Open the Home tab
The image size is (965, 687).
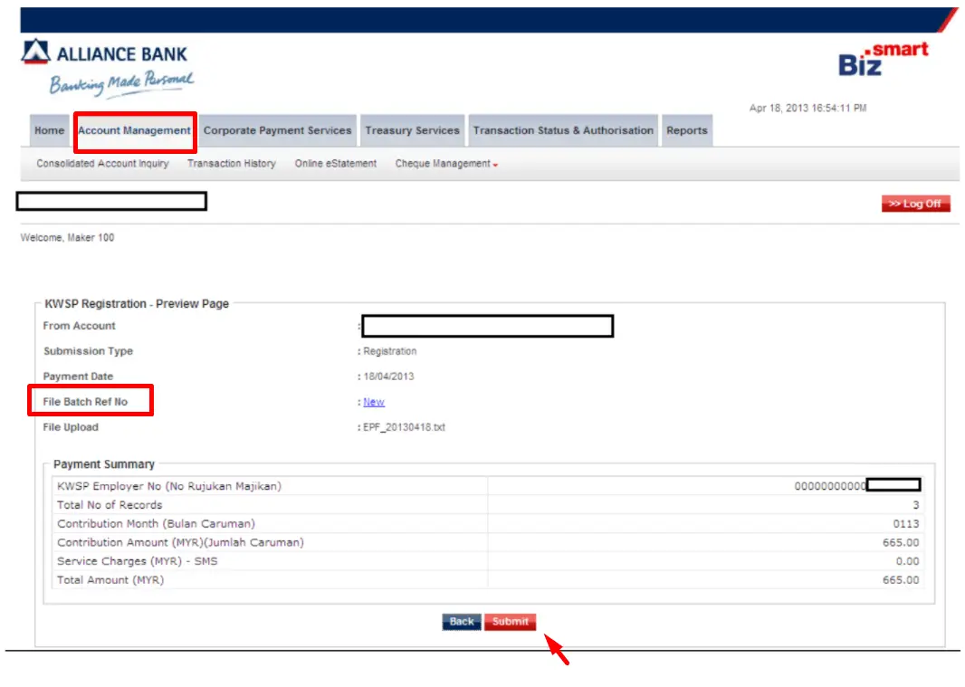pyautogui.click(x=49, y=130)
